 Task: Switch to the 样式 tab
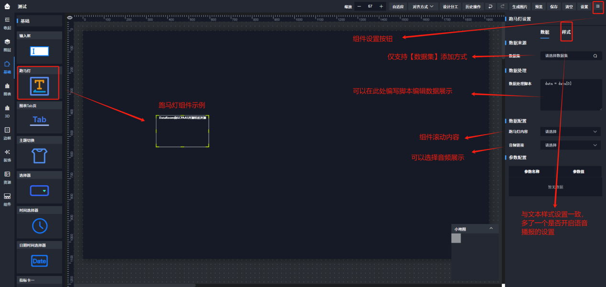566,32
